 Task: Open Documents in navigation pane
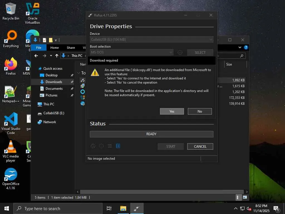point(54,89)
